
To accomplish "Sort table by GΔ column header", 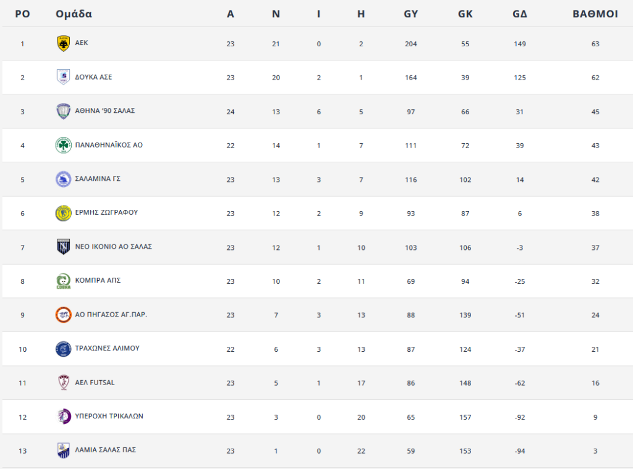I will pos(519,14).
